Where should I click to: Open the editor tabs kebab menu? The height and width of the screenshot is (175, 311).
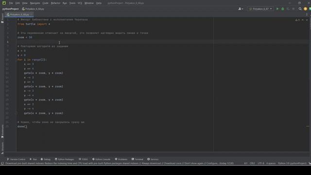[307, 15]
